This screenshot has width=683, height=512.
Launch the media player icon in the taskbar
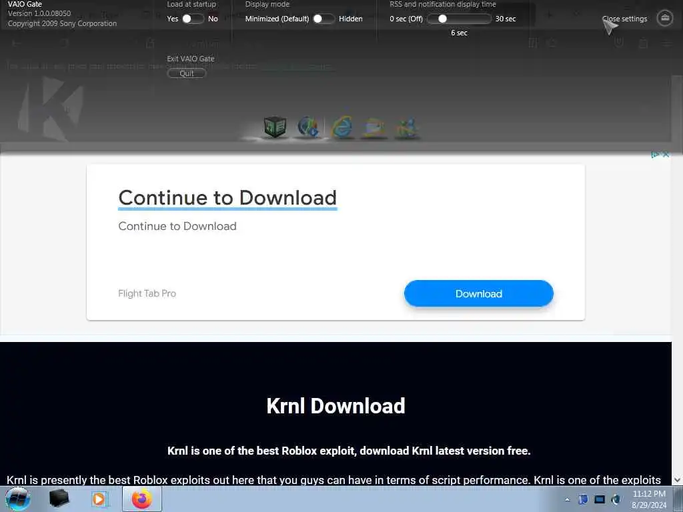[x=99, y=499]
